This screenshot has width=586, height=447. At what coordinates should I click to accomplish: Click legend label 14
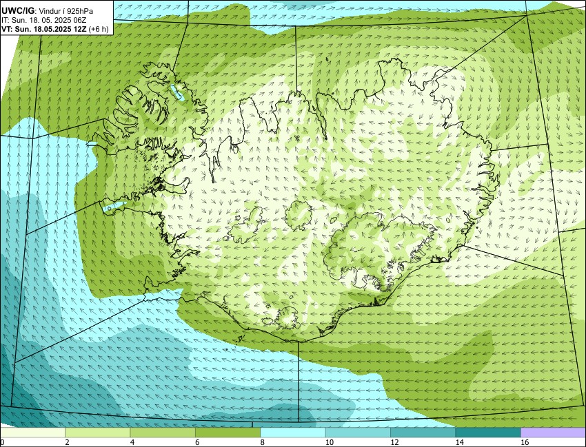point(459,442)
